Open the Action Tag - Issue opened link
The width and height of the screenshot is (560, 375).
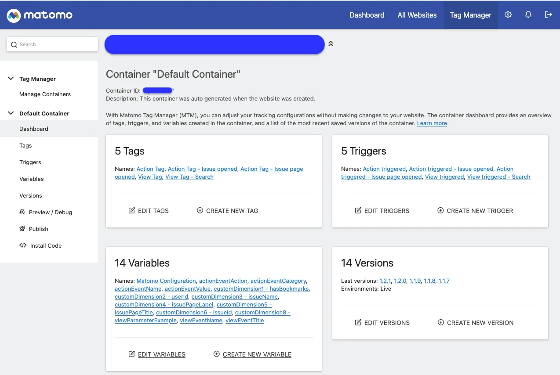point(203,169)
